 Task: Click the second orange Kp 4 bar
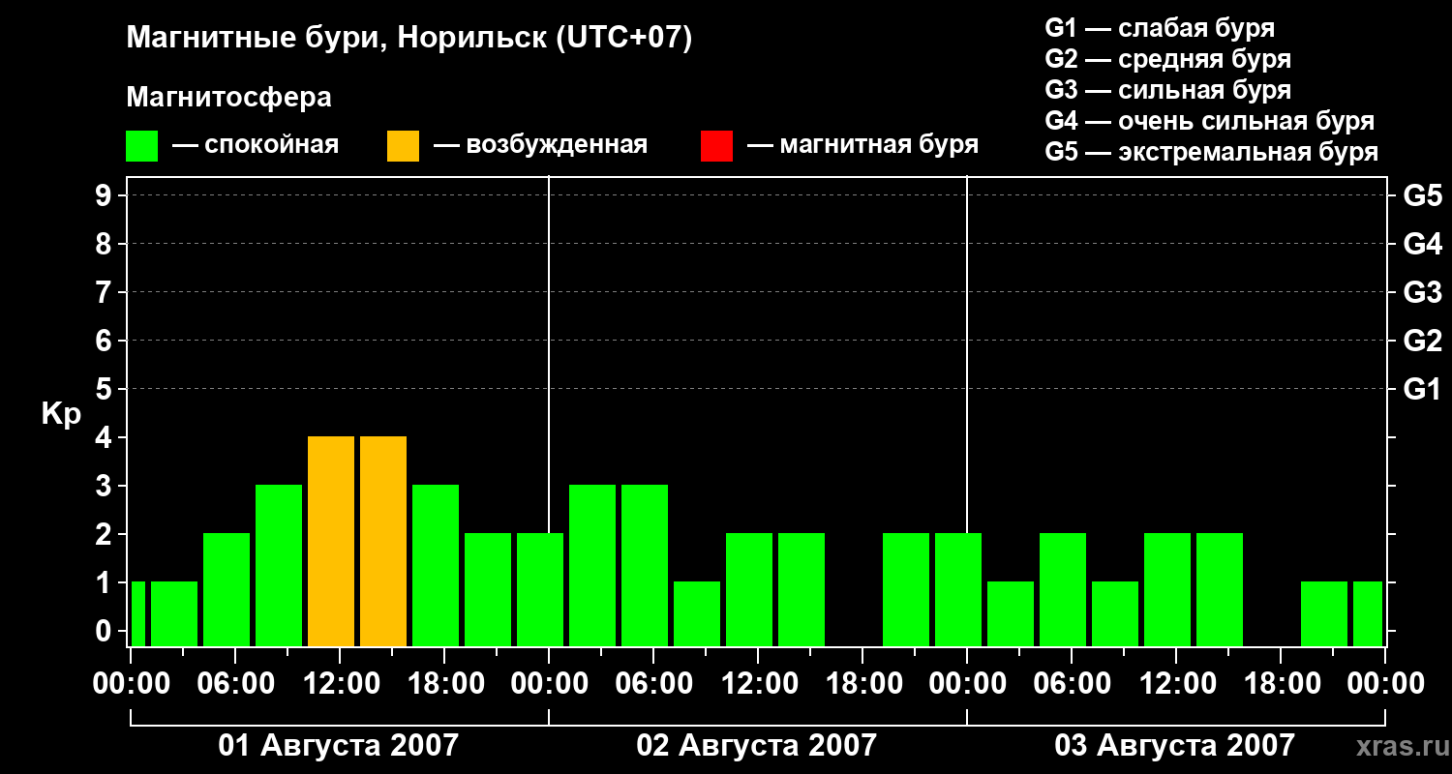(383, 541)
